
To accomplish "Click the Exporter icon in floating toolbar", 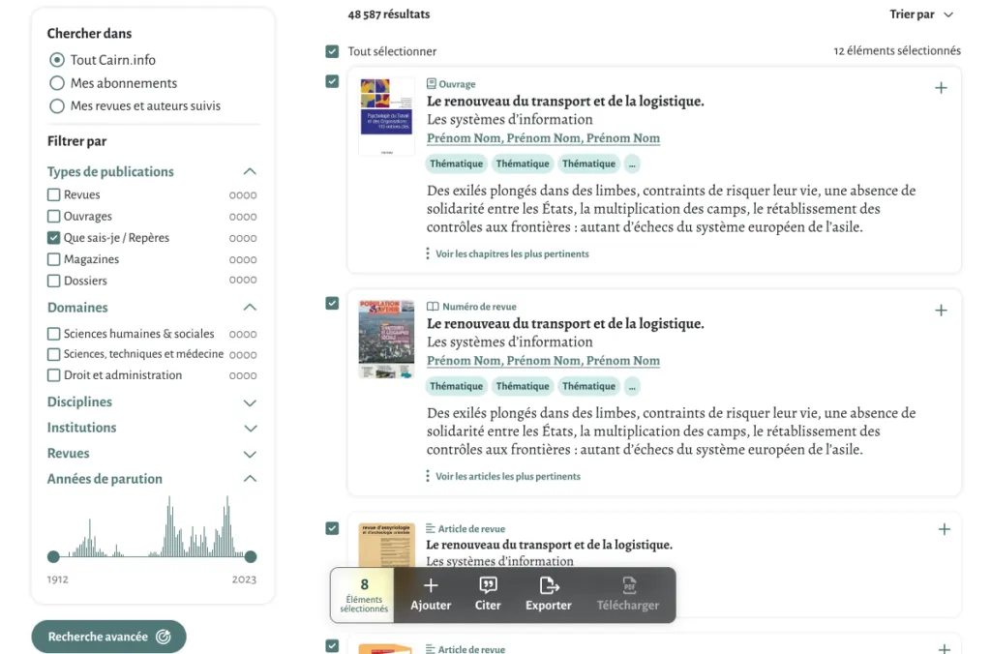I will pyautogui.click(x=549, y=585).
